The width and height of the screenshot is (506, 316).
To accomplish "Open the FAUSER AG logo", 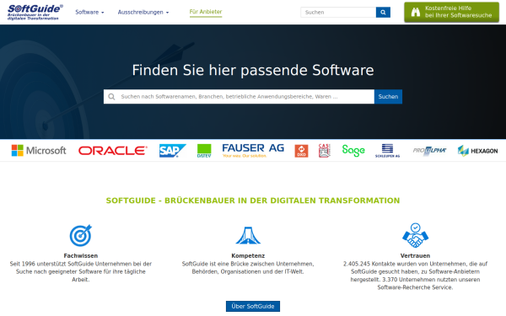I will 253,151.
